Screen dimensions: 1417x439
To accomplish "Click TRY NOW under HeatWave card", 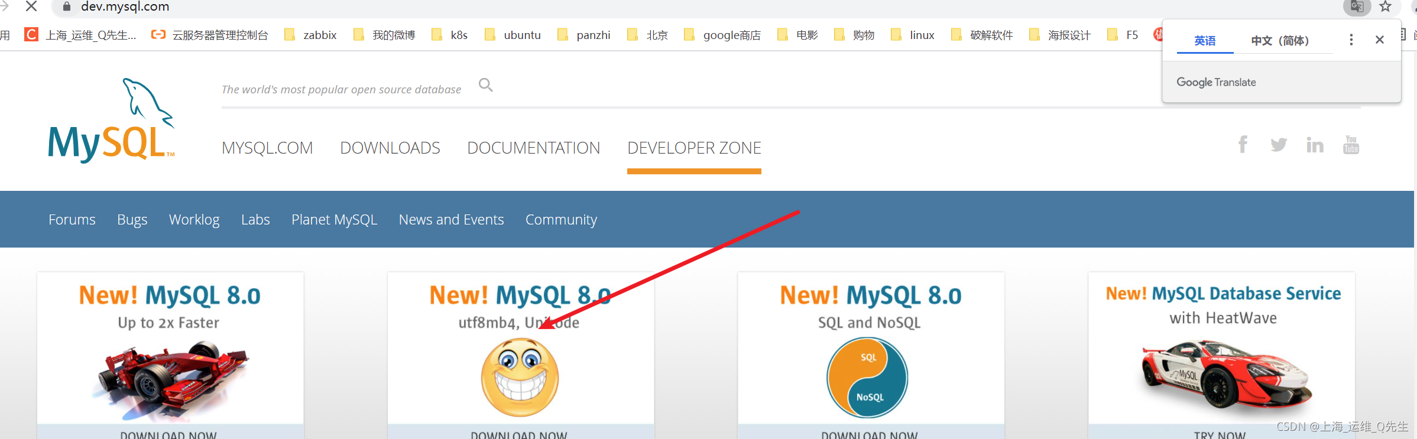I will (x=1220, y=434).
